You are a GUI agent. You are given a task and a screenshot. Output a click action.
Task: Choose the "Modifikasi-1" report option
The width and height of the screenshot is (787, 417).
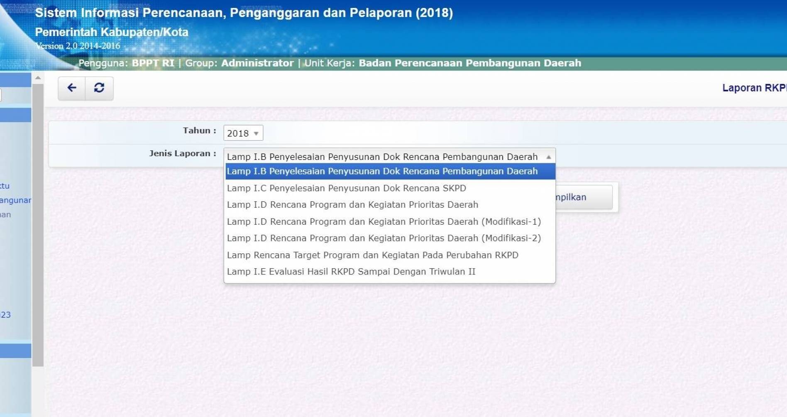click(x=384, y=221)
